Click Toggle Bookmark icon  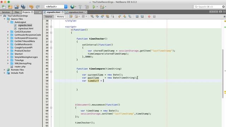click(130, 17)
